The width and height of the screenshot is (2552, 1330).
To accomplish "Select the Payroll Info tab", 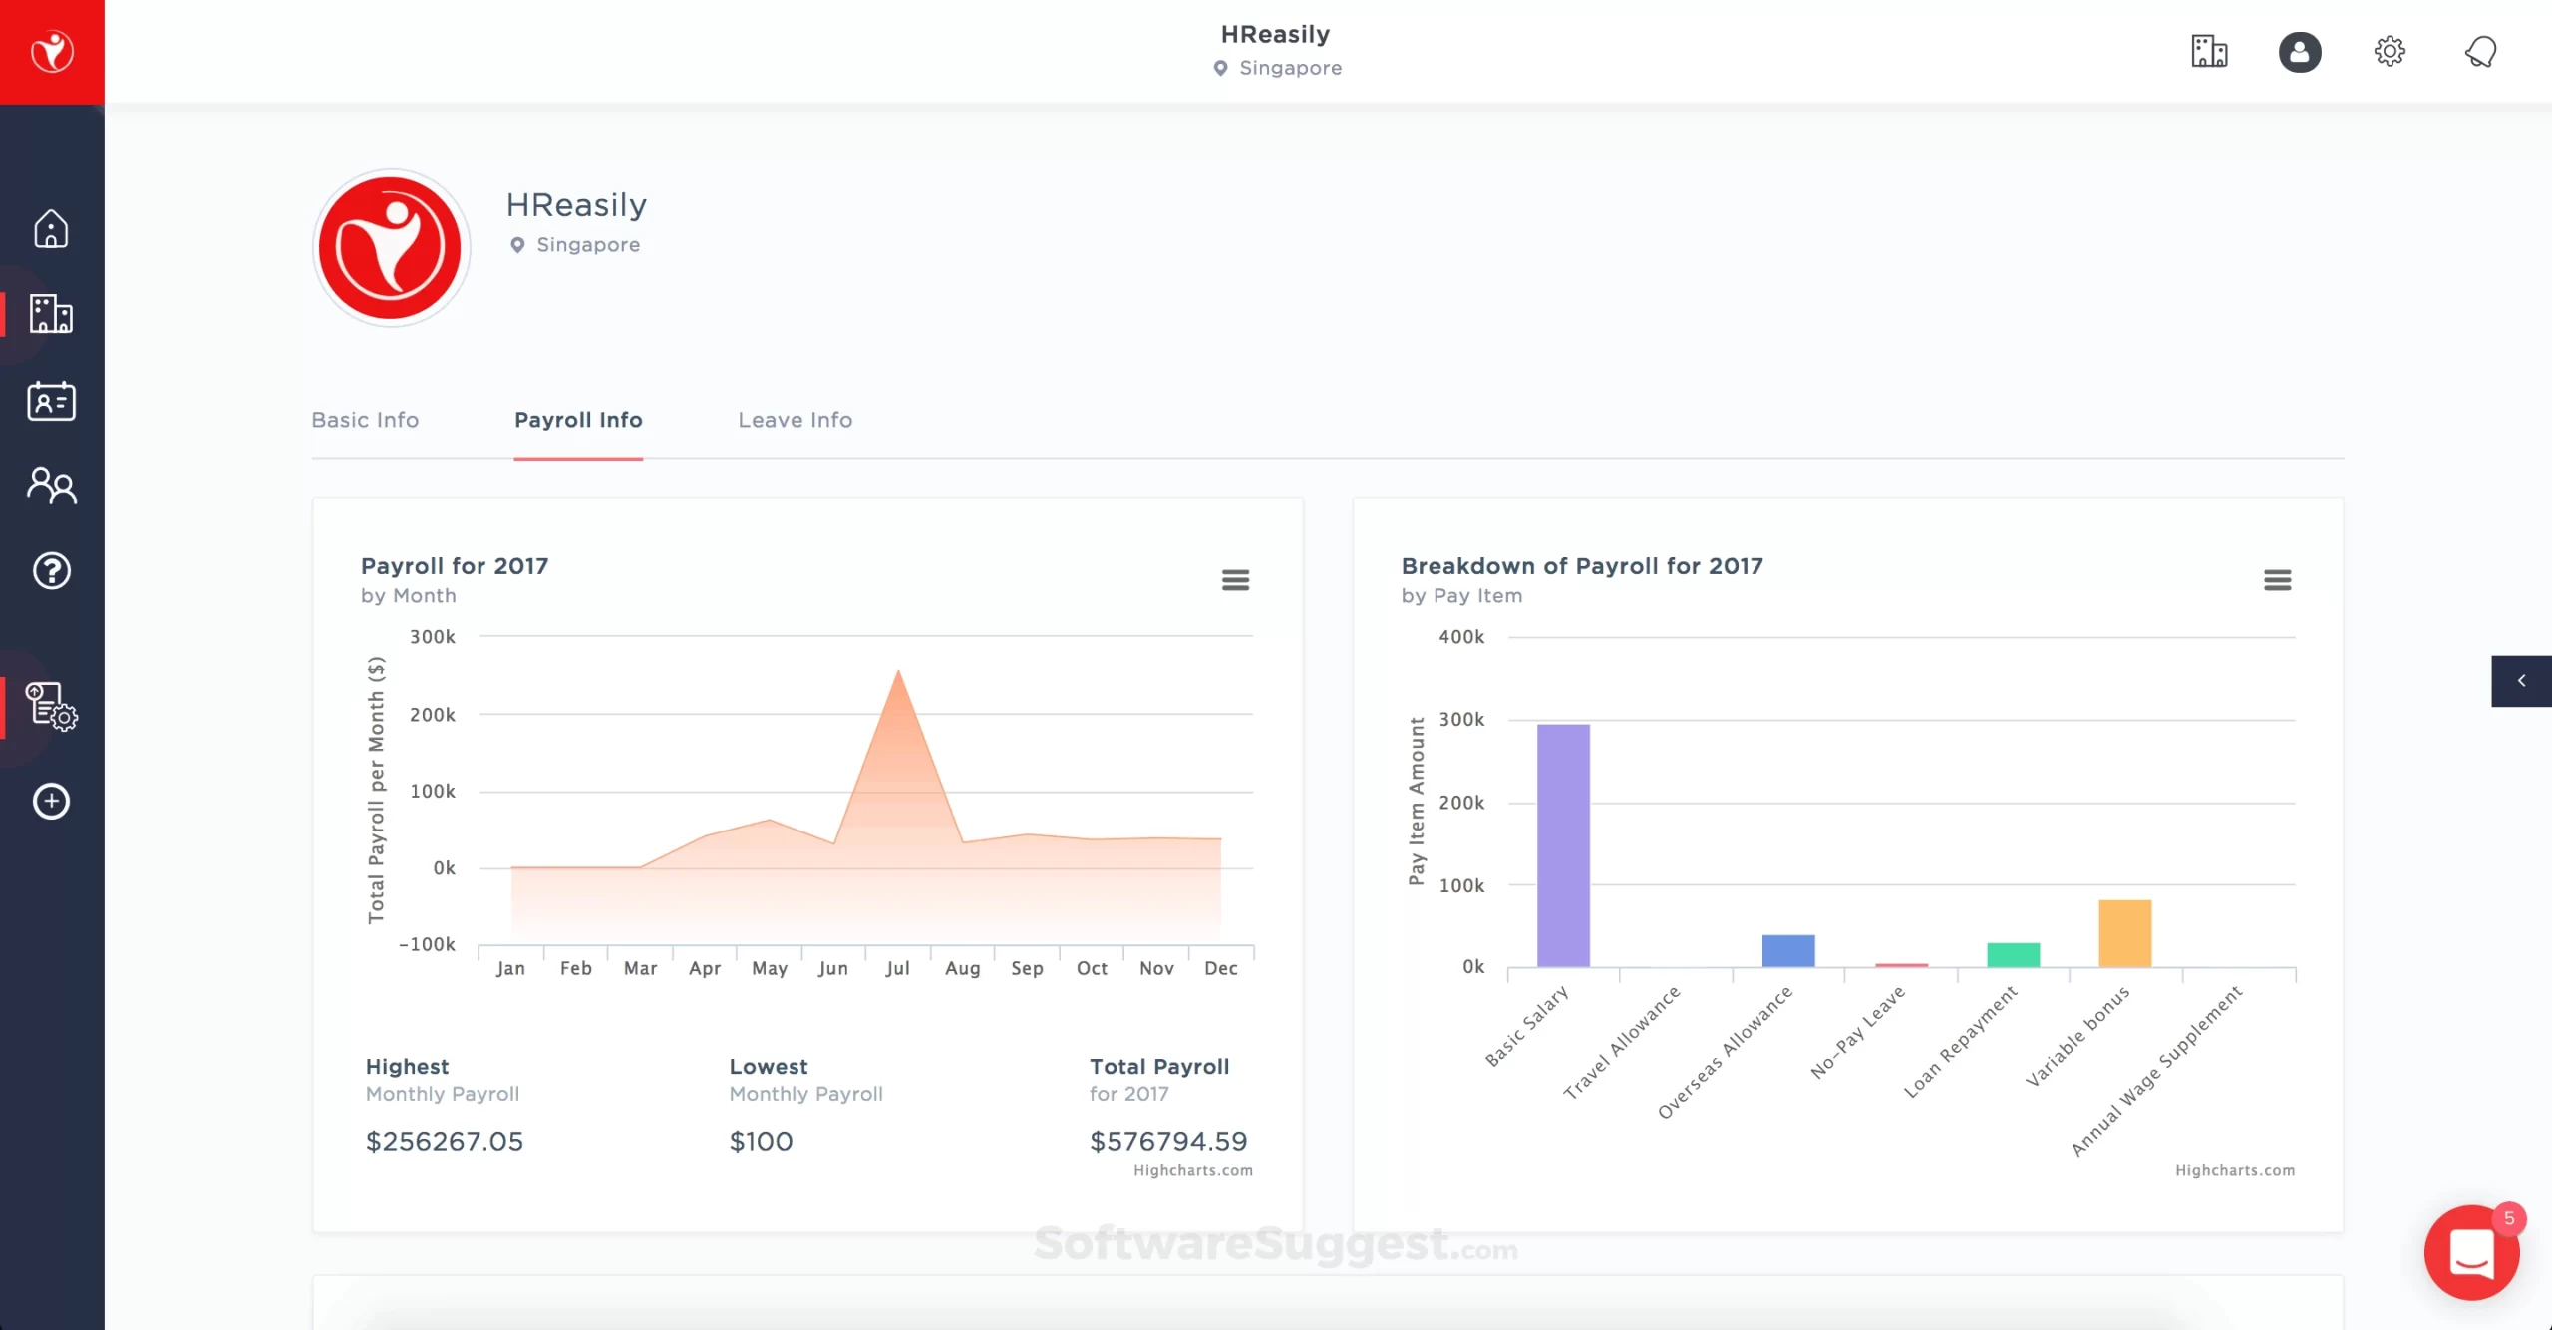I will pyautogui.click(x=578, y=420).
